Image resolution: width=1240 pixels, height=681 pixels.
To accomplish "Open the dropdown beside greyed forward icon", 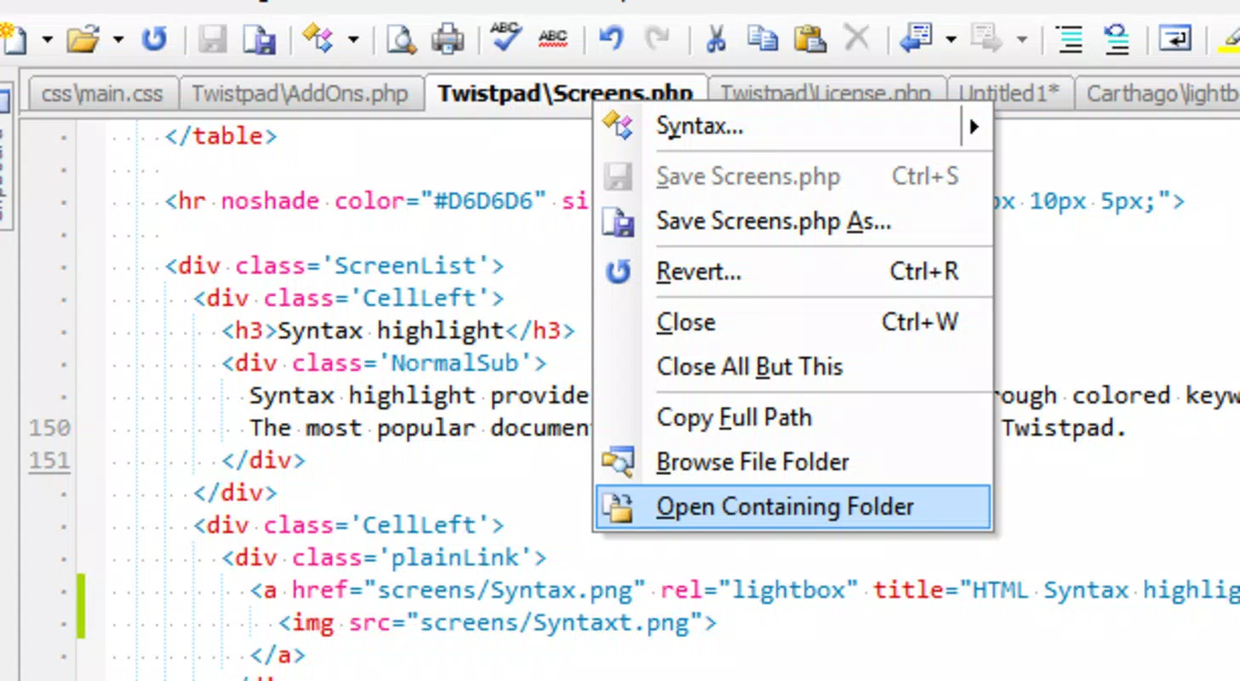I will [1021, 39].
